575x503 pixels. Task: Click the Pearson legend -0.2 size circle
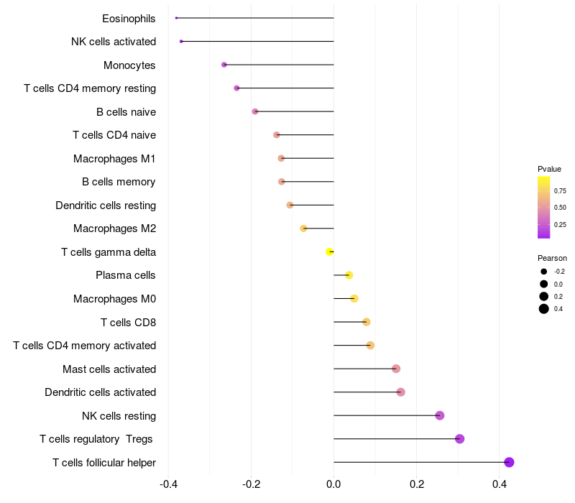point(544,272)
